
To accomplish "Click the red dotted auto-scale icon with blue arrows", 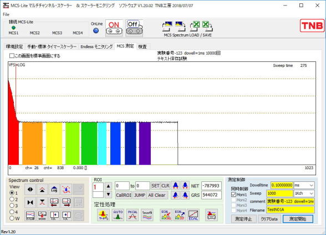I will [67, 189].
